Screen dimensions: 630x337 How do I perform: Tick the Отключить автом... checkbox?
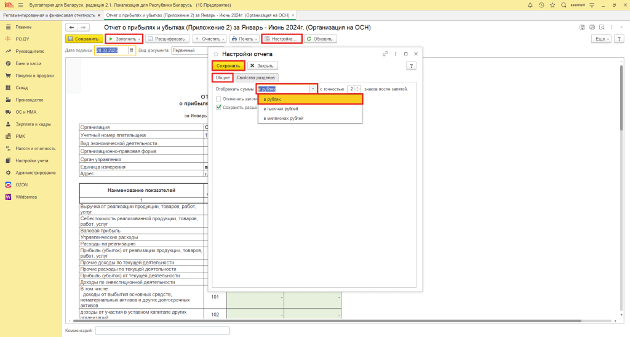219,99
